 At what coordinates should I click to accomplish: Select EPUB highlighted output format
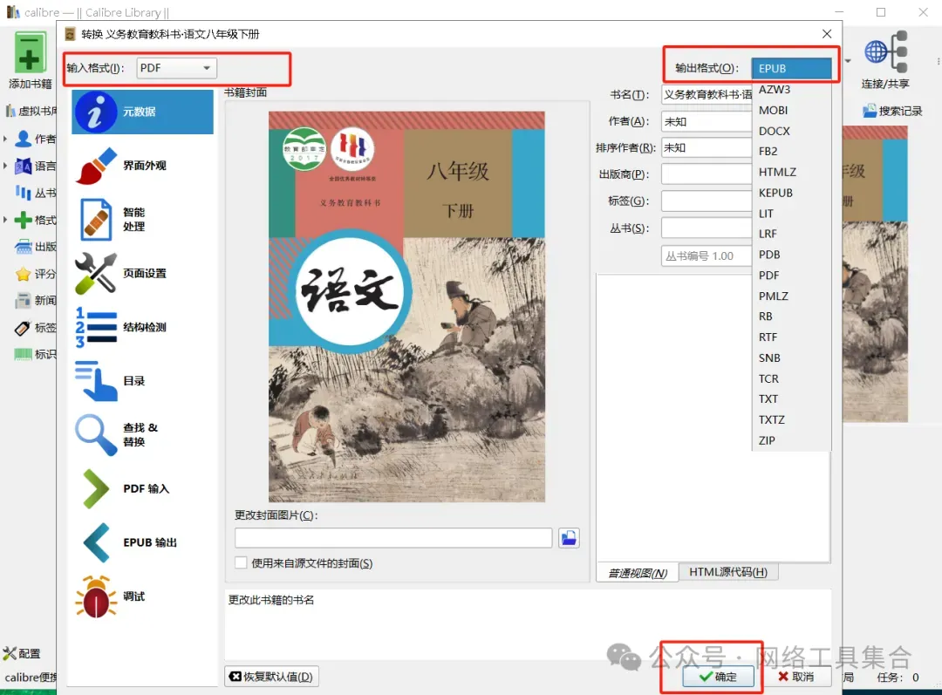click(x=791, y=69)
